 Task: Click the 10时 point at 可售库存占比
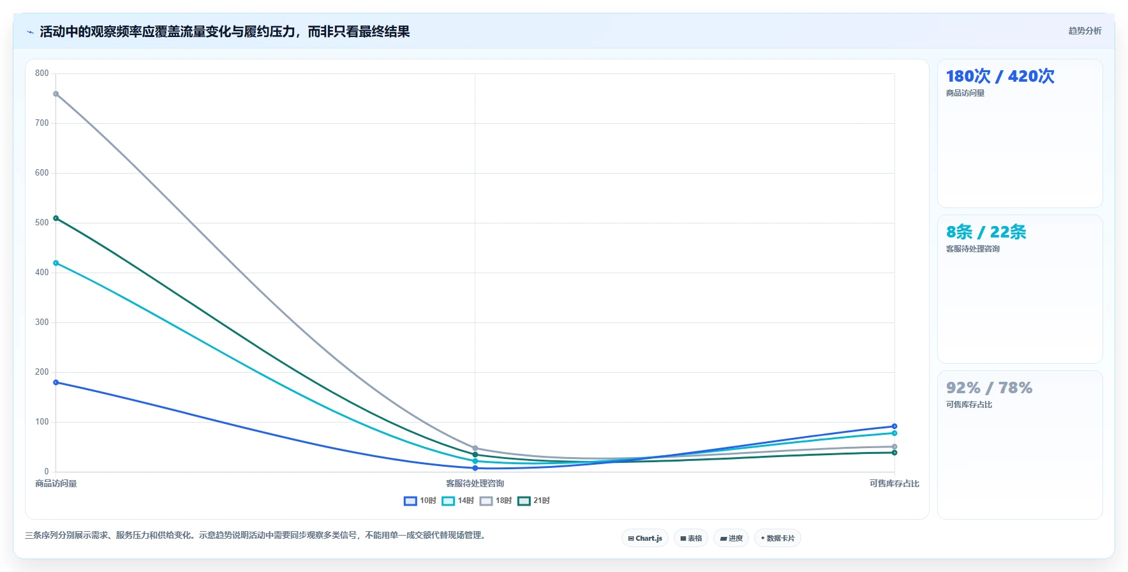coord(894,426)
